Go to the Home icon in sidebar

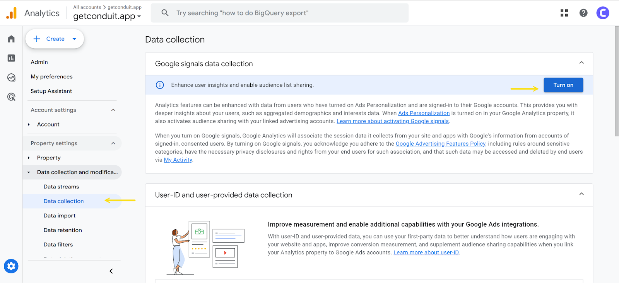click(11, 39)
